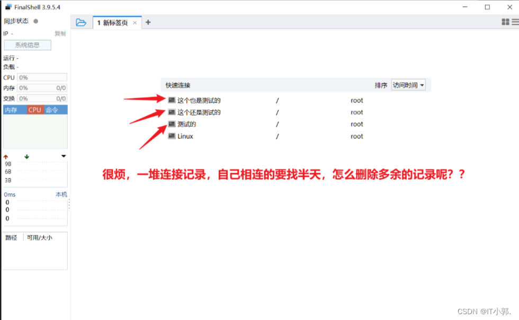
Task: Open the hamburger main menu icon
Action: (515, 22)
